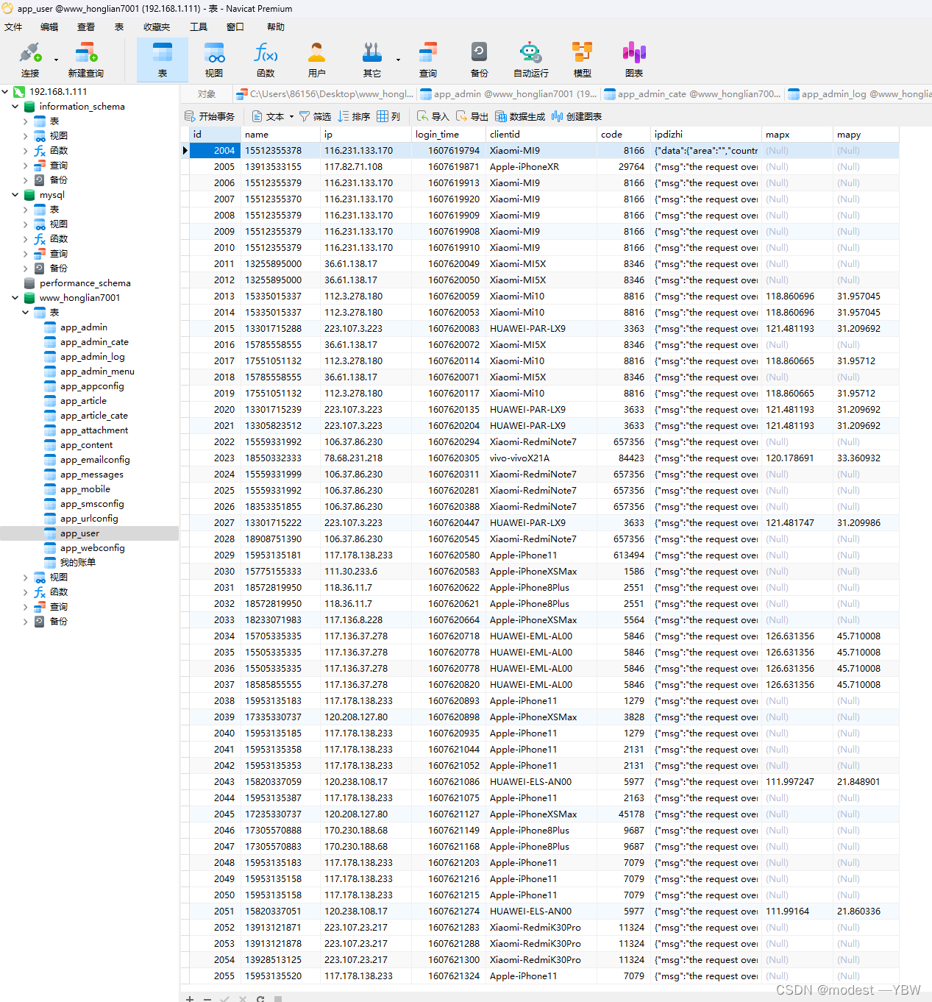
Task: Open the Function (函数) toolbar icon
Action: coord(266,60)
